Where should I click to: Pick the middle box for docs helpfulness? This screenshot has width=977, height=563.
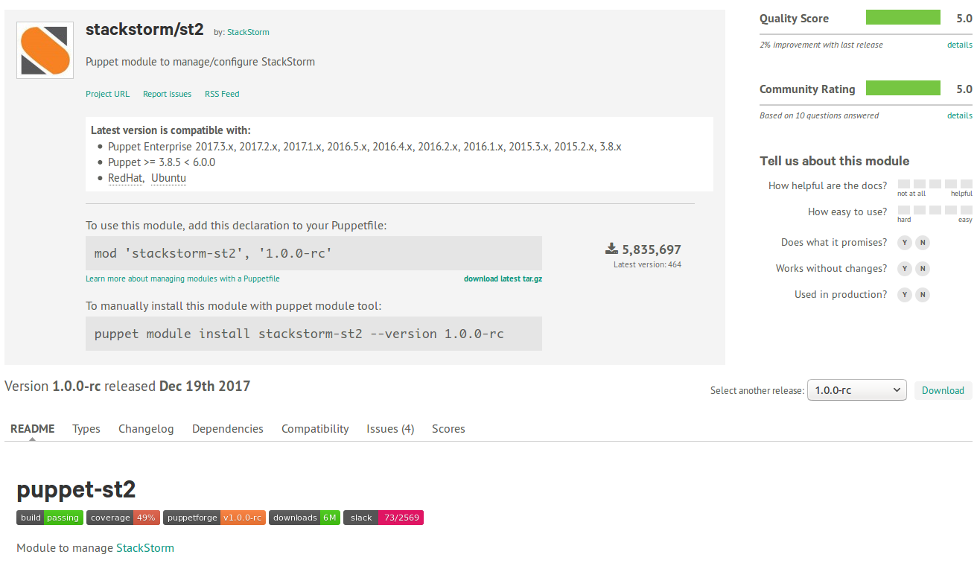pos(935,184)
